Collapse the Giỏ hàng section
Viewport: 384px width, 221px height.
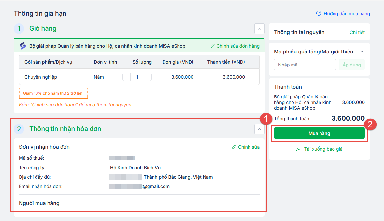259,29
